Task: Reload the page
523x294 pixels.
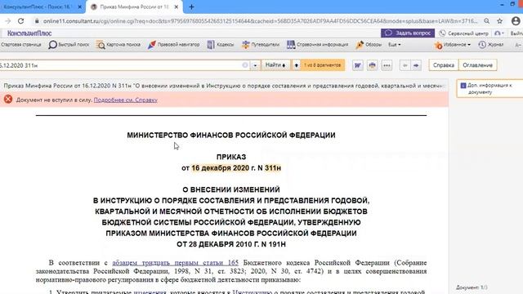Action: click(20, 21)
